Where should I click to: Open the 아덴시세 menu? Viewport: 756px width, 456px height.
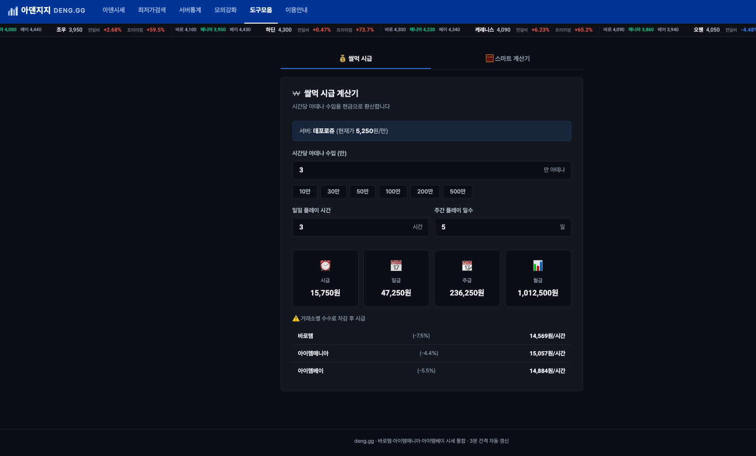(x=114, y=10)
